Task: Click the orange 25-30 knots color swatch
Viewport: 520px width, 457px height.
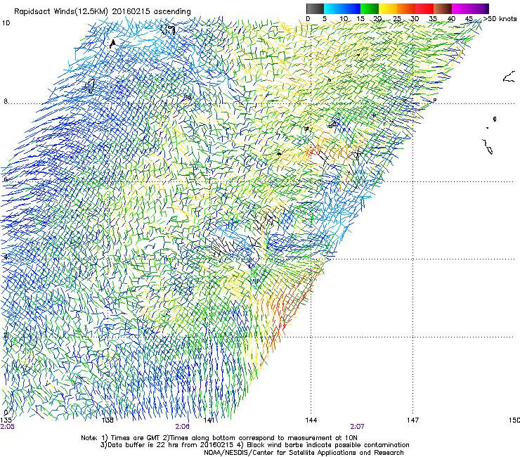Action: (406, 8)
